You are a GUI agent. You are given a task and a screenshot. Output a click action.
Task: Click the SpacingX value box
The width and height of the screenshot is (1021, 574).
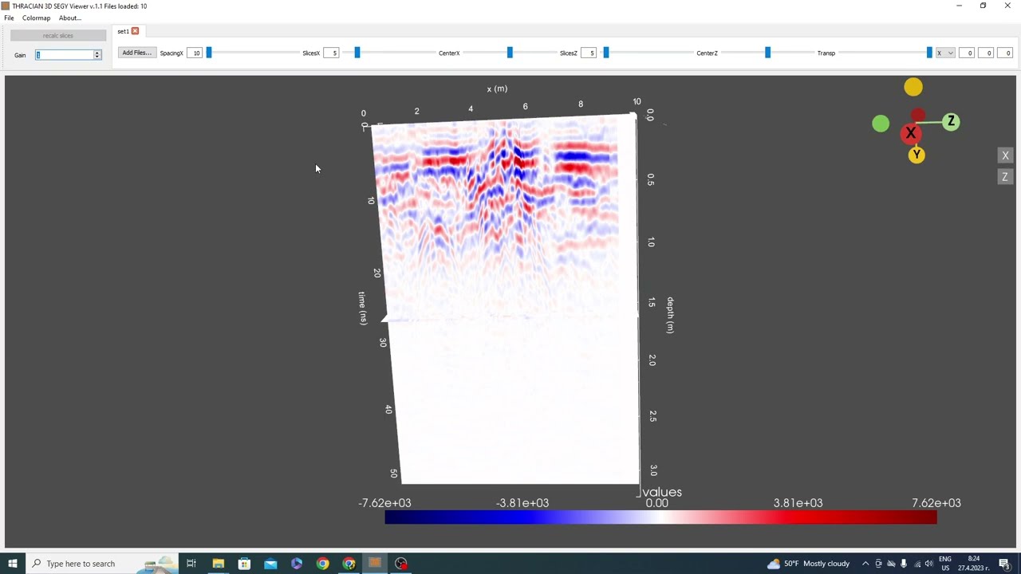(x=195, y=53)
